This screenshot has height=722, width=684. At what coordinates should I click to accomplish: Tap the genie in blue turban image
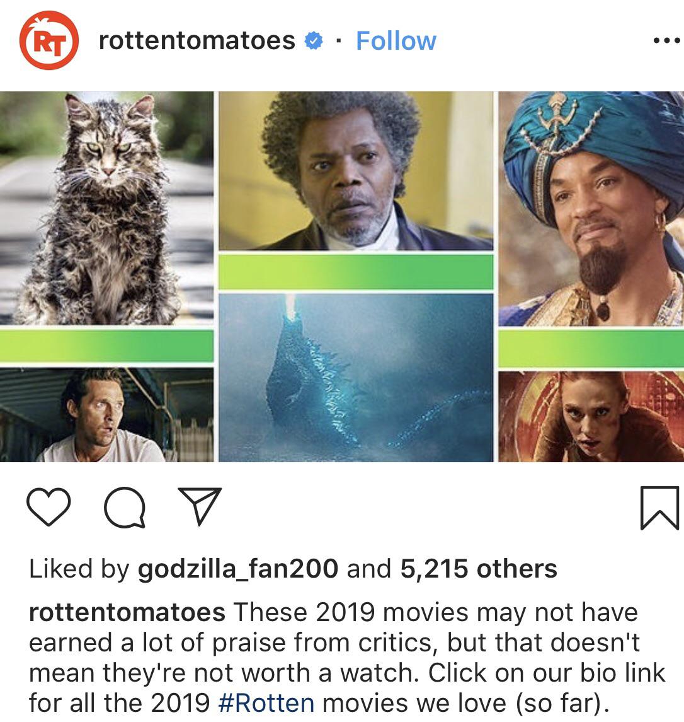[x=591, y=209]
